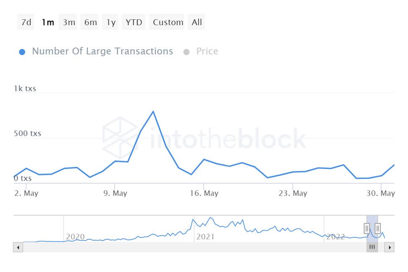The height and width of the screenshot is (272, 408).
Task: Select the 7d time range
Action: pos(26,22)
